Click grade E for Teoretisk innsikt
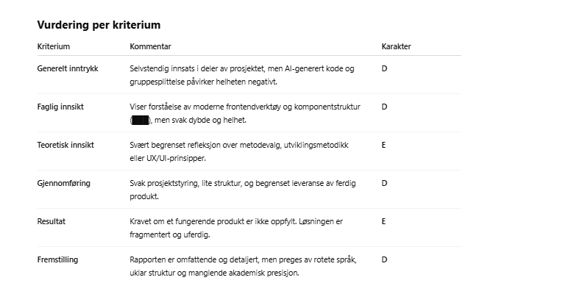This screenshot has height=294, width=571. point(384,146)
